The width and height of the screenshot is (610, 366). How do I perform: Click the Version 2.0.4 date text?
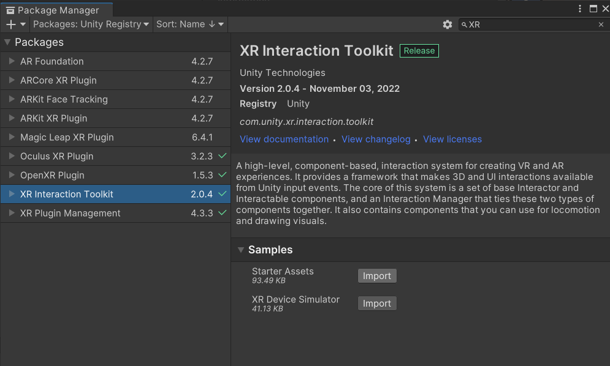coord(319,89)
